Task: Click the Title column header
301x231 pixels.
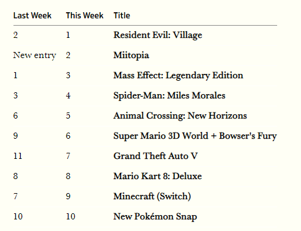Action: click(x=122, y=15)
